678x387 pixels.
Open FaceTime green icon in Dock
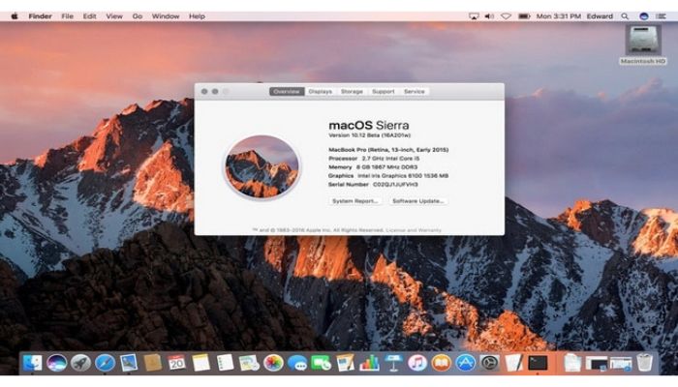point(321,363)
